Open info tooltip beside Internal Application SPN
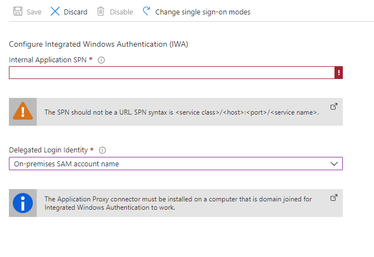 pos(101,60)
